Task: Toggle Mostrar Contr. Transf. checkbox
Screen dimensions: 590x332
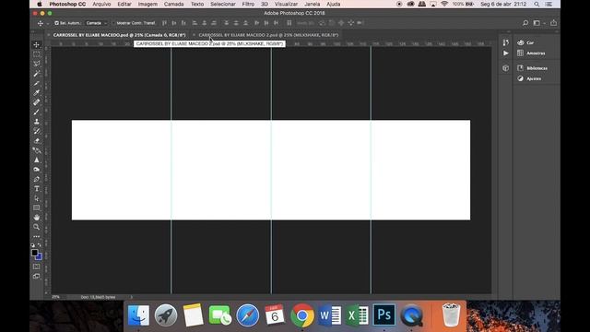Action: 113,23
